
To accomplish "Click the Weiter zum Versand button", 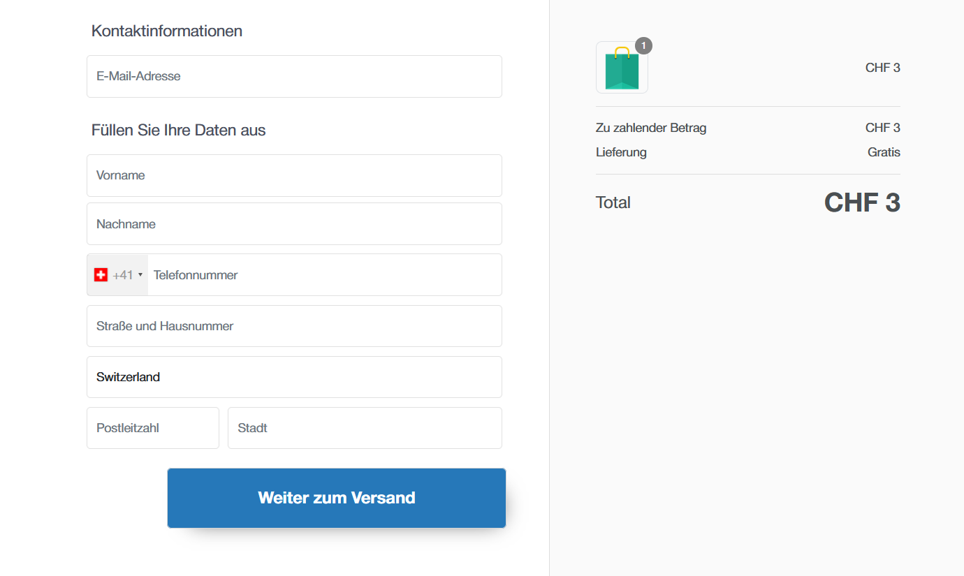I will [x=337, y=498].
